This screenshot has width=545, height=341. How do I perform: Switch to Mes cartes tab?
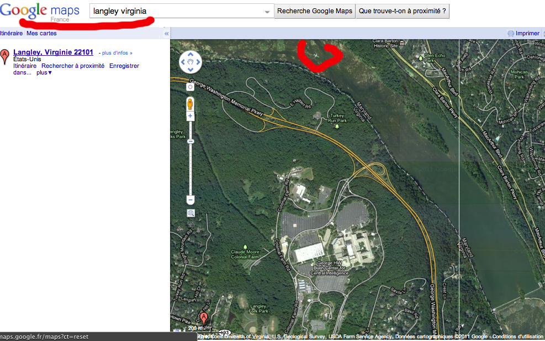coord(41,33)
